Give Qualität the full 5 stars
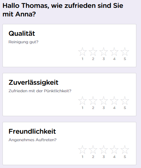This screenshot has height=168, width=141. click(x=125, y=51)
